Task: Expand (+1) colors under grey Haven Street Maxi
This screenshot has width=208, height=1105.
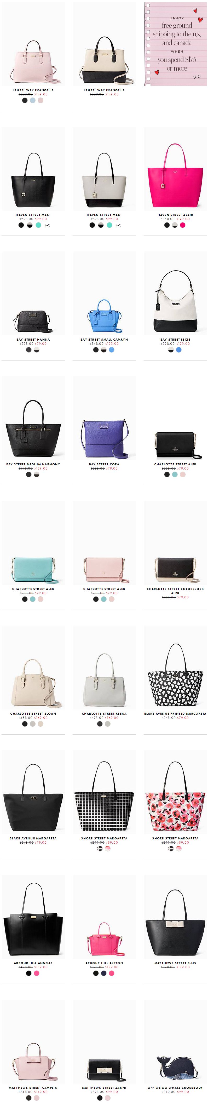Action: click(119, 225)
